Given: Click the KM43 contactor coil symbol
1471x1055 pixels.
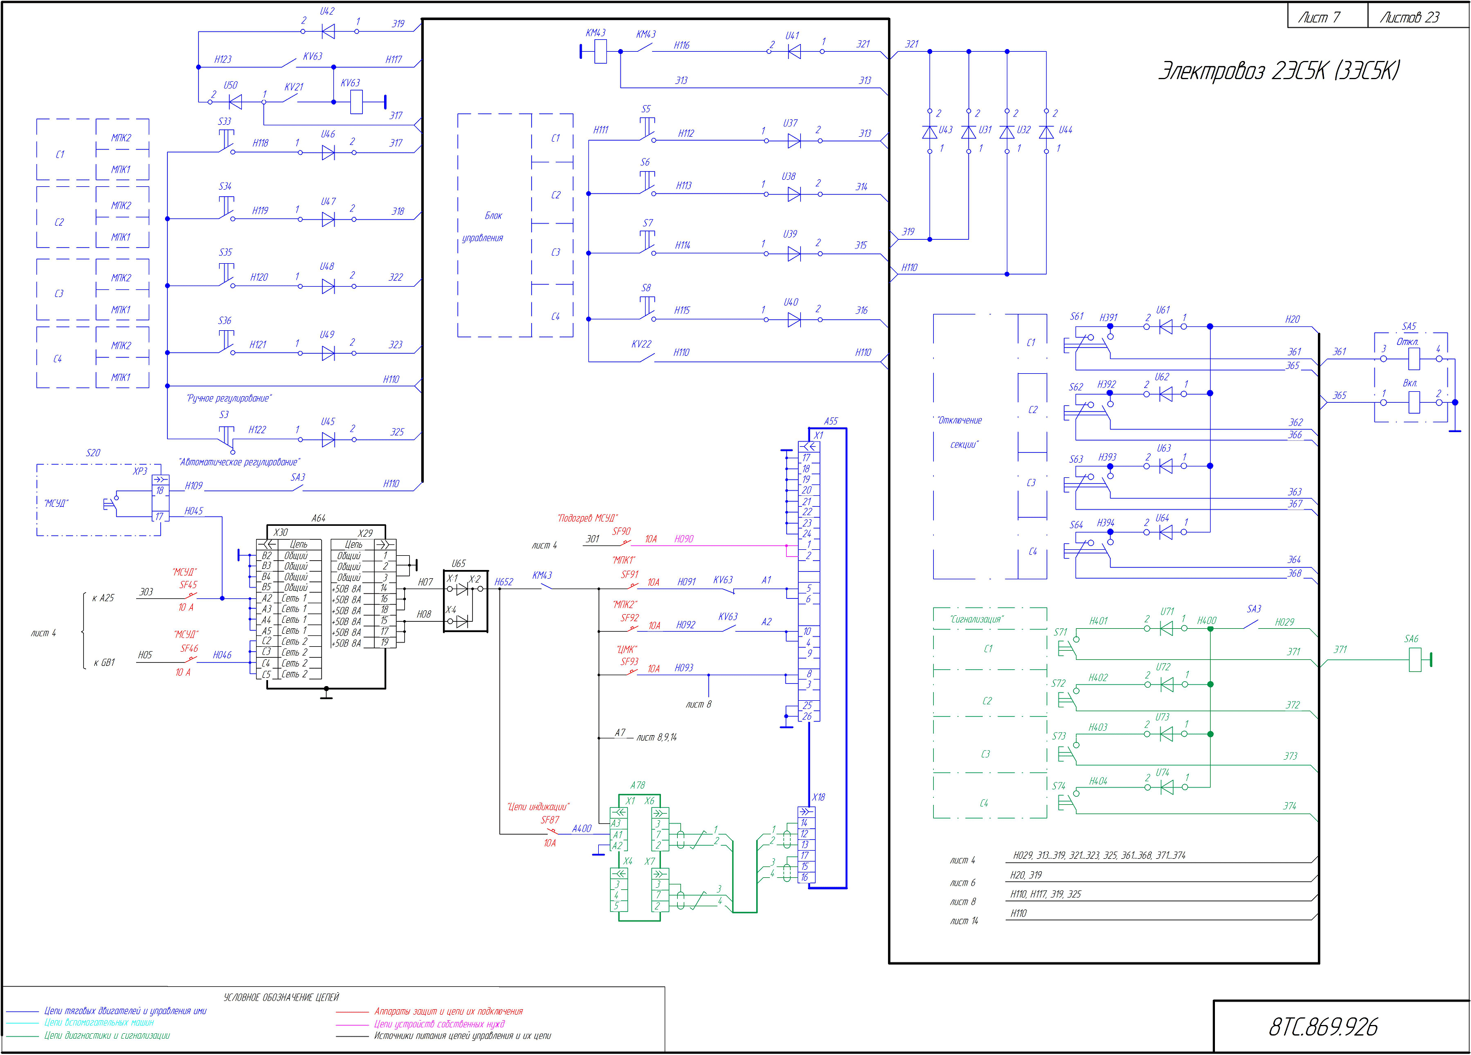Looking at the screenshot, I should [600, 51].
